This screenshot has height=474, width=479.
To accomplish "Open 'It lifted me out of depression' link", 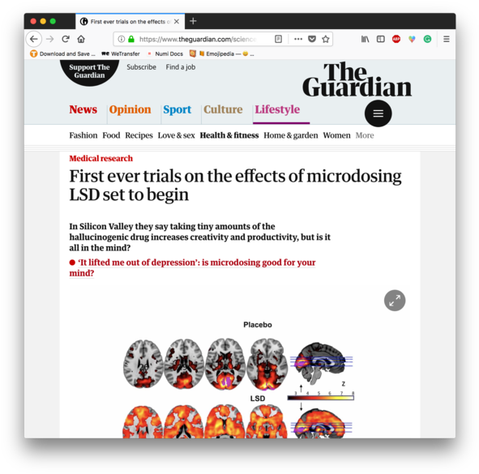I will tap(192, 267).
